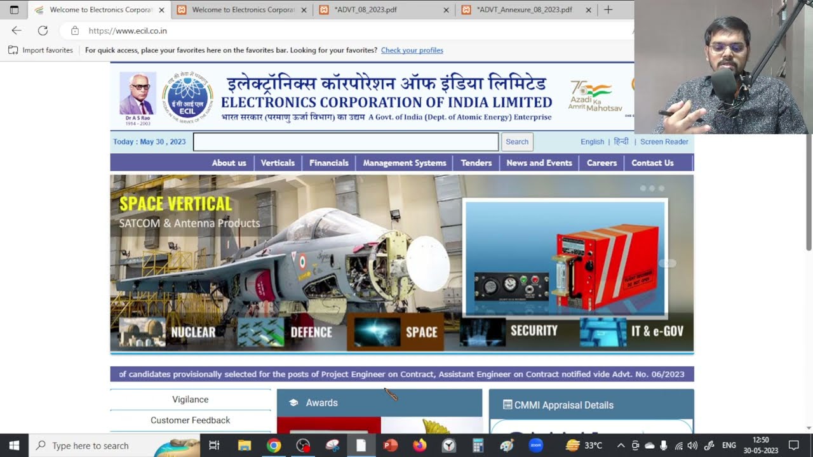This screenshot has height=457, width=813.
Task: Click the browser back arrow
Action: (17, 30)
